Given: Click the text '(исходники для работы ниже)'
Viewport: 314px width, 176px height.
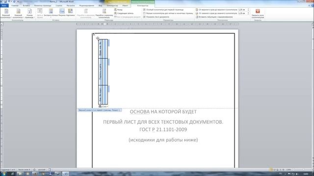Looking at the screenshot, I should tap(163, 140).
